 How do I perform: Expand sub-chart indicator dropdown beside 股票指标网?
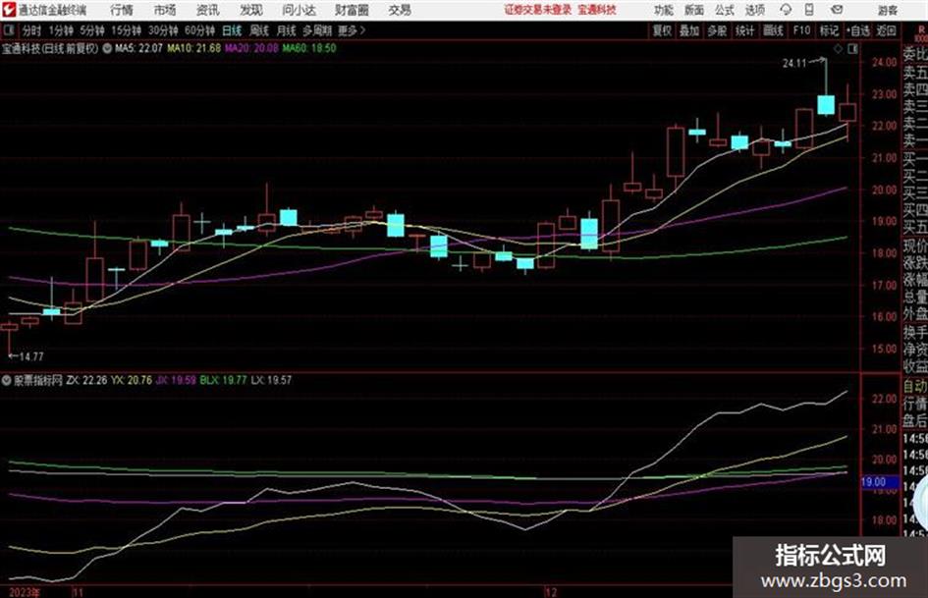point(7,381)
